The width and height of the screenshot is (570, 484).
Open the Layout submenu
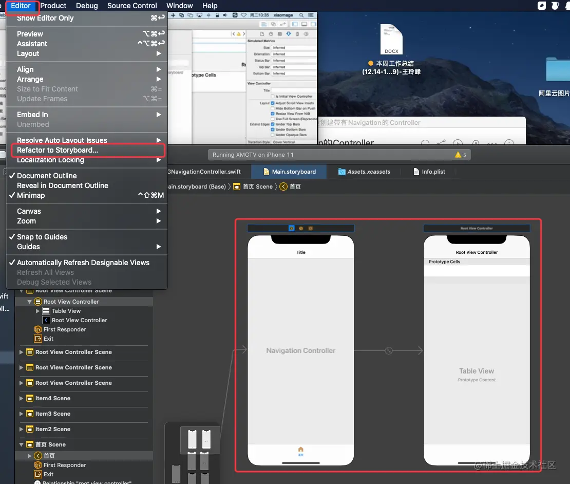(x=86, y=53)
